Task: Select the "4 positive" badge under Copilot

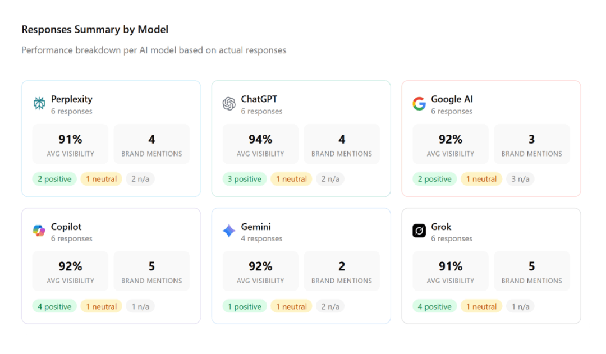Action: (x=54, y=306)
